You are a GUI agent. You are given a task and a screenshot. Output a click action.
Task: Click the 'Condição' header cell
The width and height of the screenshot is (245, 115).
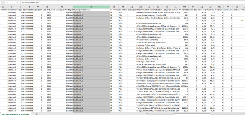pyautogui.click(x=237, y=10)
